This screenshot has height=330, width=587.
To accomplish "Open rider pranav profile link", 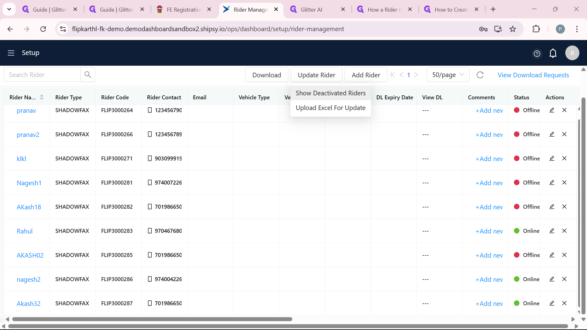I will pyautogui.click(x=26, y=110).
